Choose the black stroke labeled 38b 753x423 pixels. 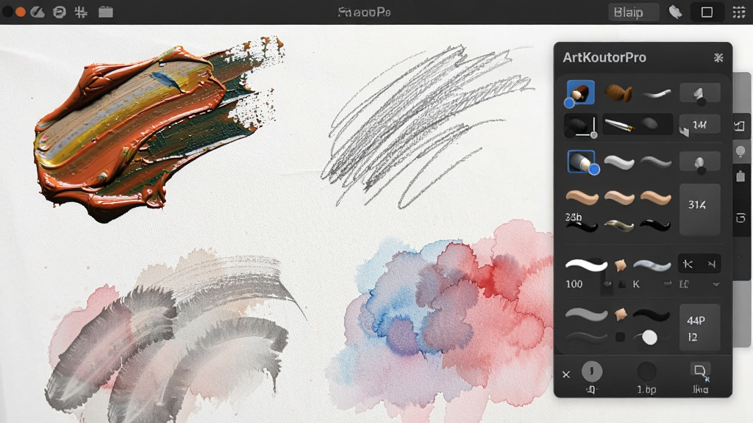point(582,225)
